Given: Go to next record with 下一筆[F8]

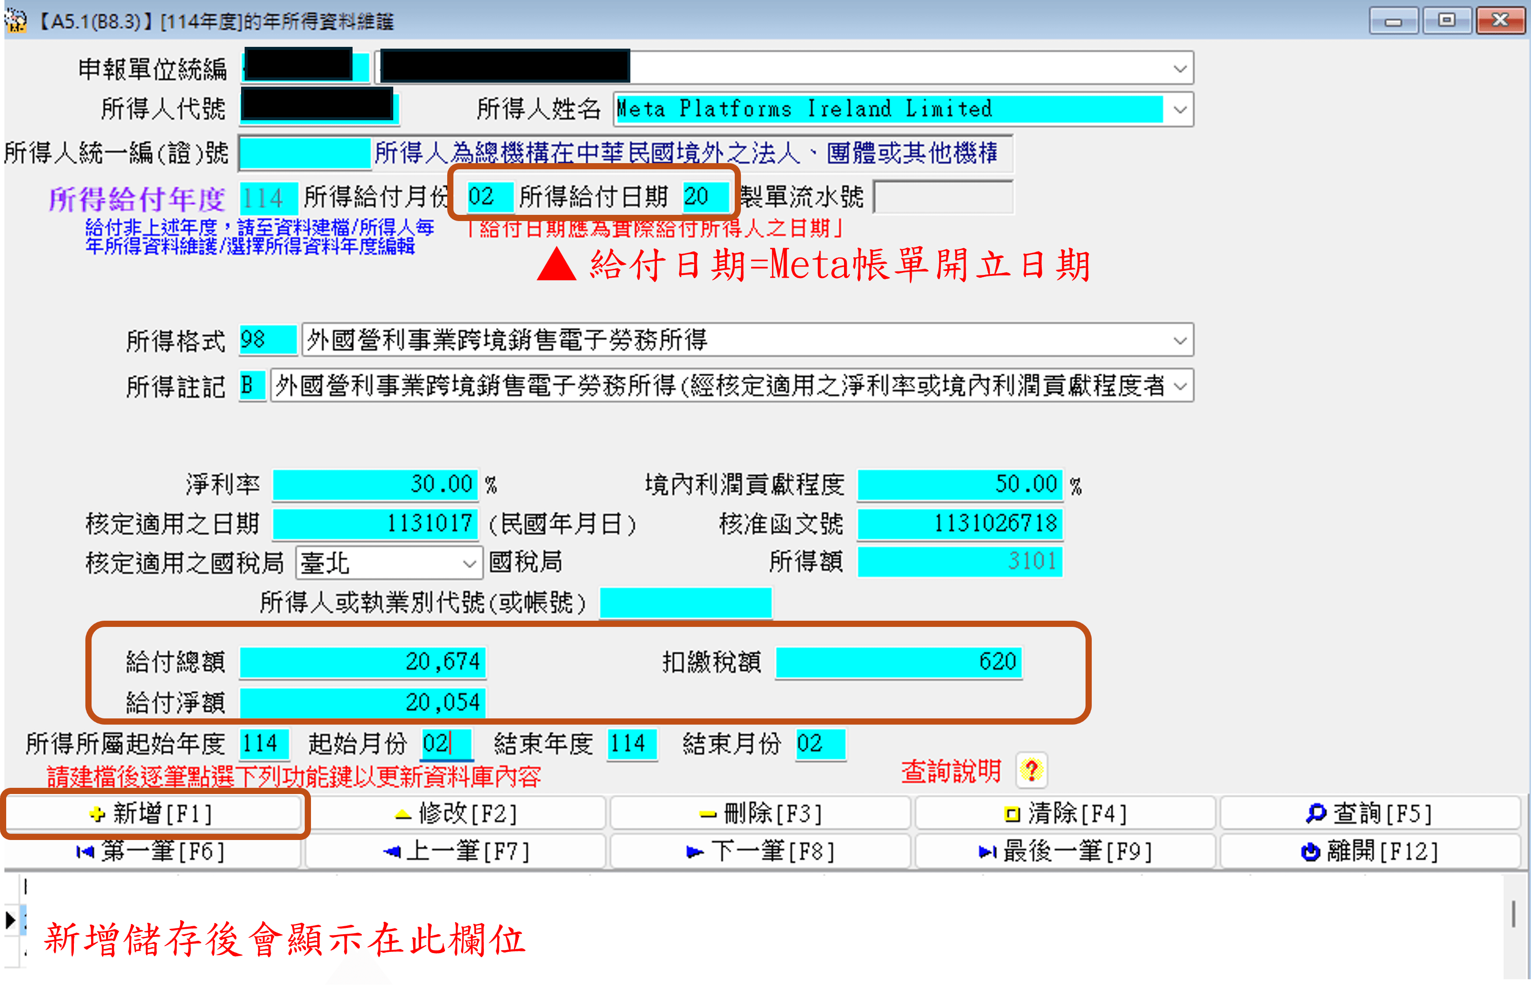Looking at the screenshot, I should 760,851.
